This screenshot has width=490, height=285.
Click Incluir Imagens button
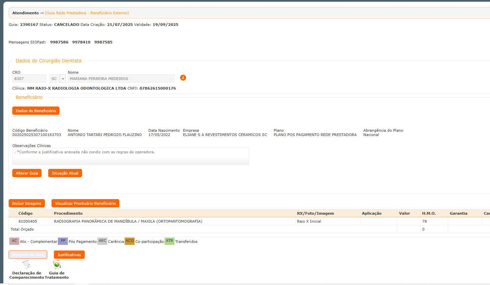(27, 203)
